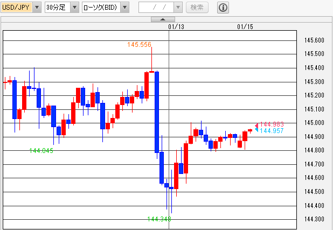Viewport: 333px width, 230px height.
Task: Click the arrow beside USD/JPY selector
Action: point(37,8)
